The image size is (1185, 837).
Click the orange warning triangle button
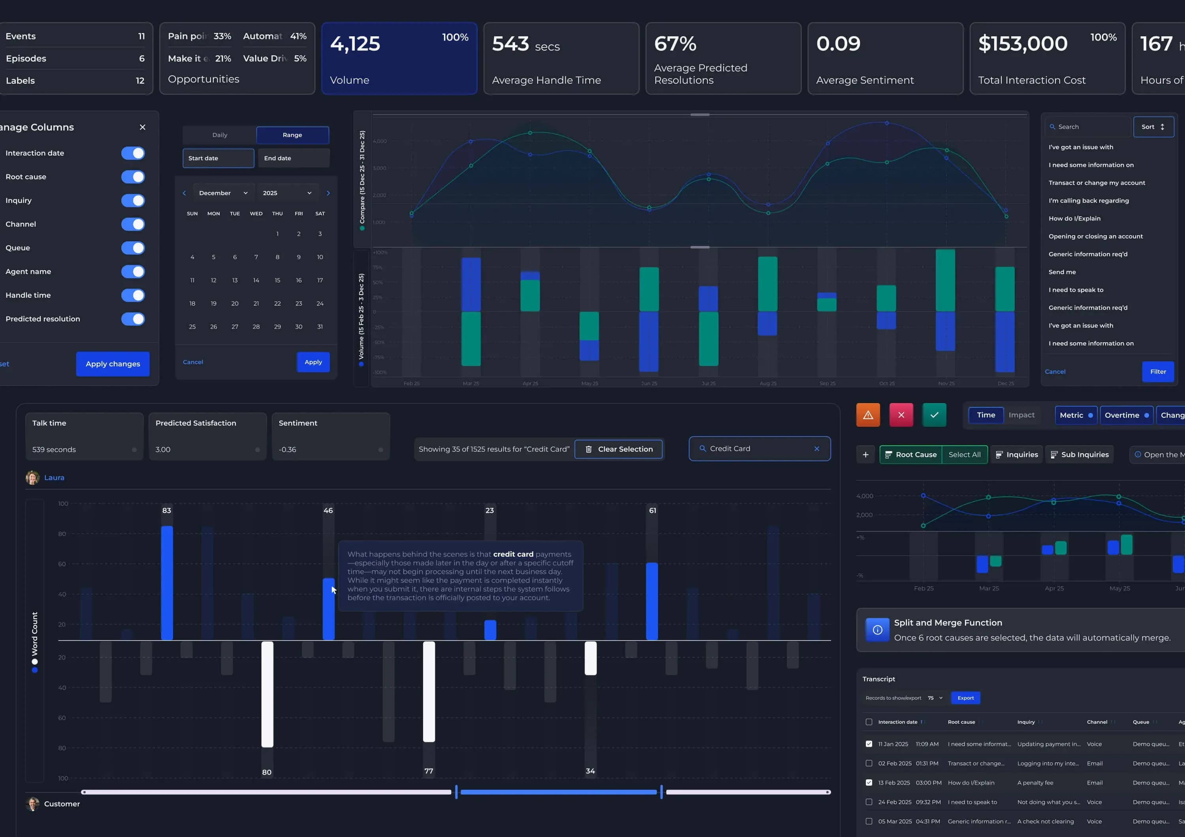tap(868, 415)
